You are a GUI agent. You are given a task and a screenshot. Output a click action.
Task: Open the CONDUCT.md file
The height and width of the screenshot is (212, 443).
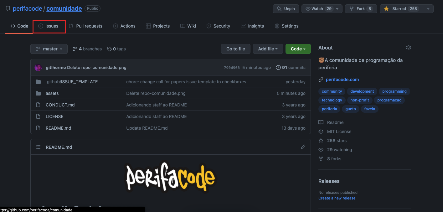(60, 105)
